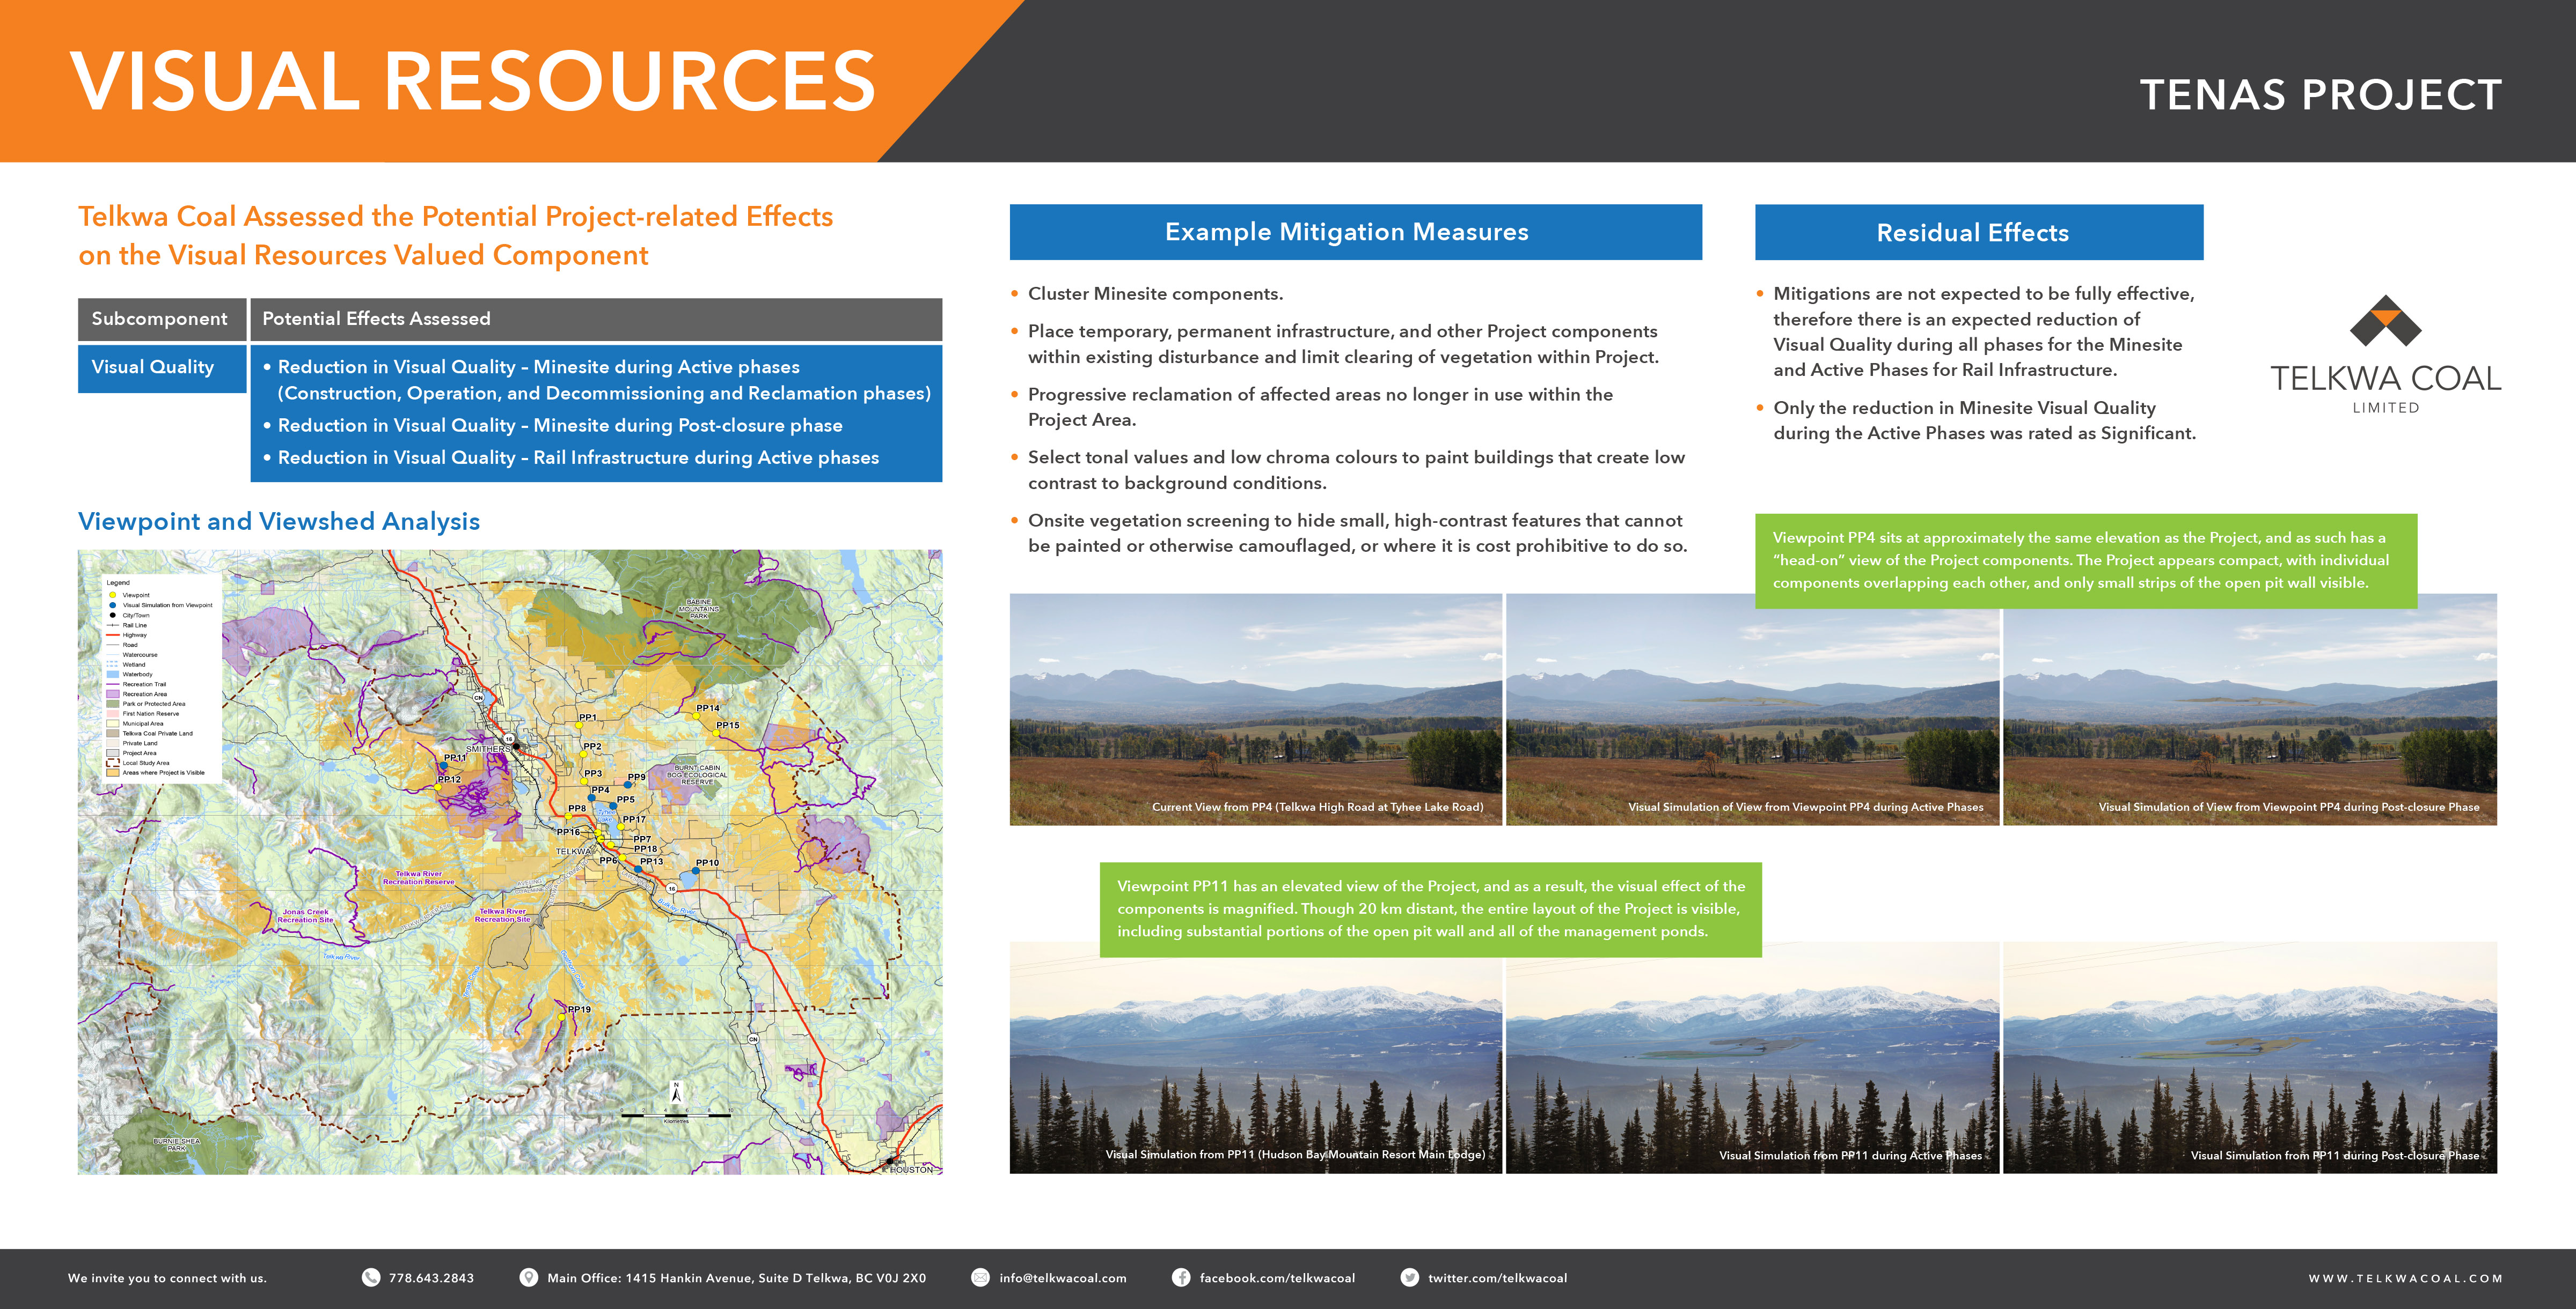Image resolution: width=2576 pixels, height=1309 pixels.
Task: Click the Burnt Cabin Bog Ecological Reserve label
Action: click(697, 774)
